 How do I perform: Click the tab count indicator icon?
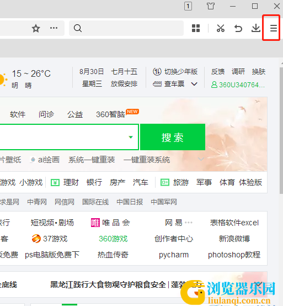click(x=188, y=6)
